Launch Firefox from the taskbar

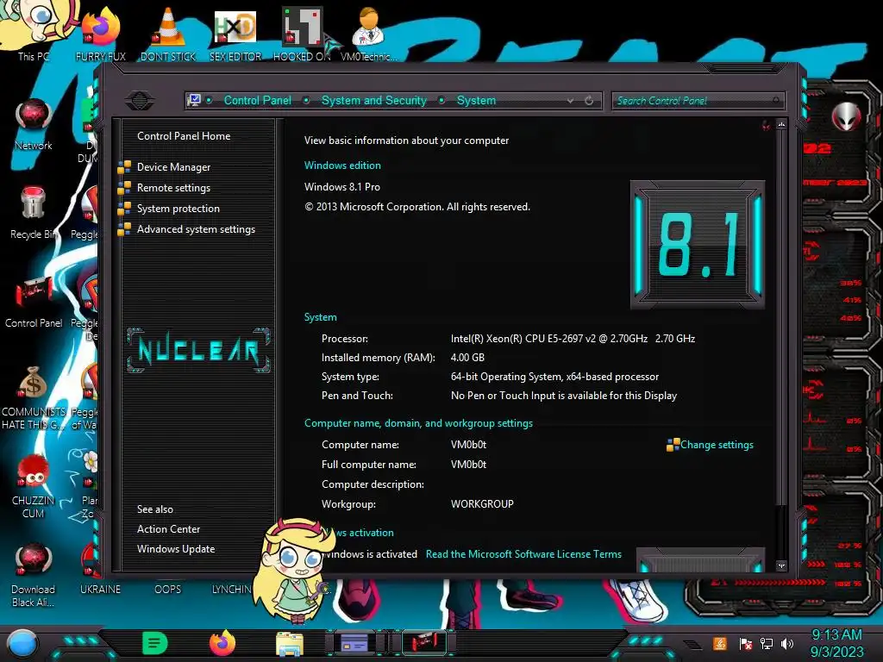pyautogui.click(x=222, y=643)
